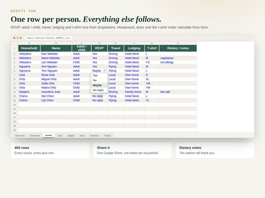The image size is (265, 198).
Task: Click Leo Webster's Child cell
Action: (81, 62)
